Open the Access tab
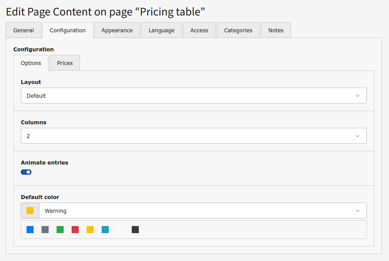Screen dimensions: 389x261 [199, 30]
